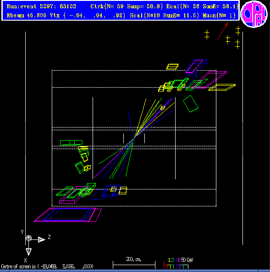Click the large magenta hadron calorimeter block at bottom left
This screenshot has width=270, height=272.
pyautogui.click(x=68, y=215)
